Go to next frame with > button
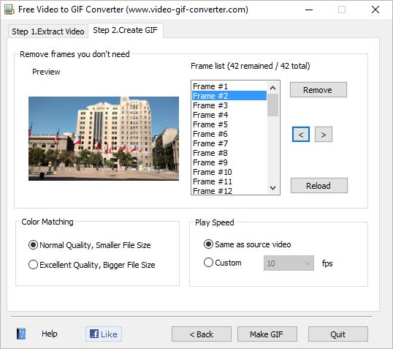The image size is (393, 349). point(324,135)
